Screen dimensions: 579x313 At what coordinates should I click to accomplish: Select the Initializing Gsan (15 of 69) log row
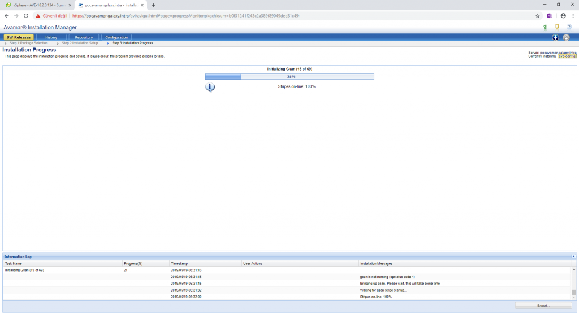287,270
